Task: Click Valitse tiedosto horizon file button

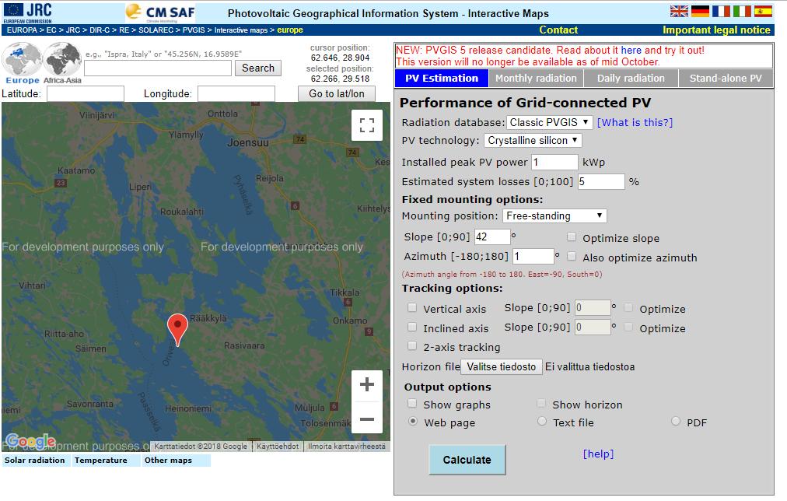Action: 502,367
